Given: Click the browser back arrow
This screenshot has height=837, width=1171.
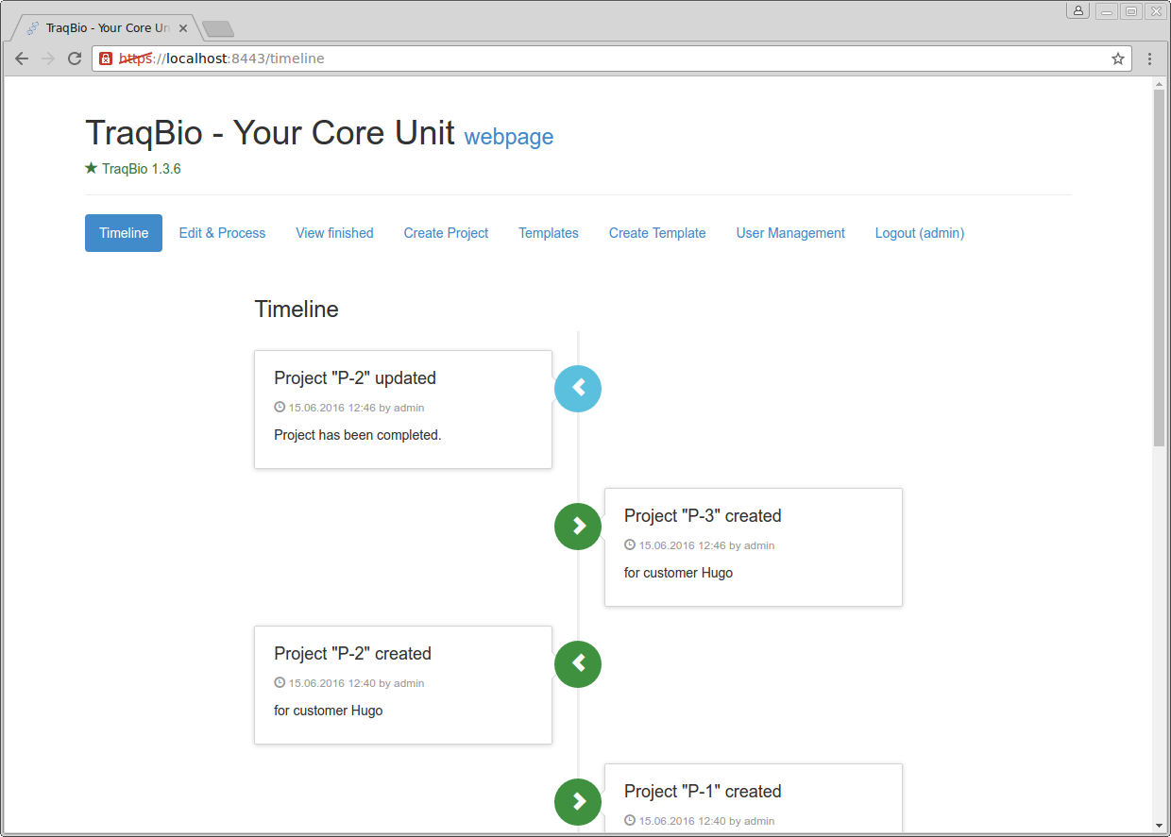Looking at the screenshot, I should (22, 59).
